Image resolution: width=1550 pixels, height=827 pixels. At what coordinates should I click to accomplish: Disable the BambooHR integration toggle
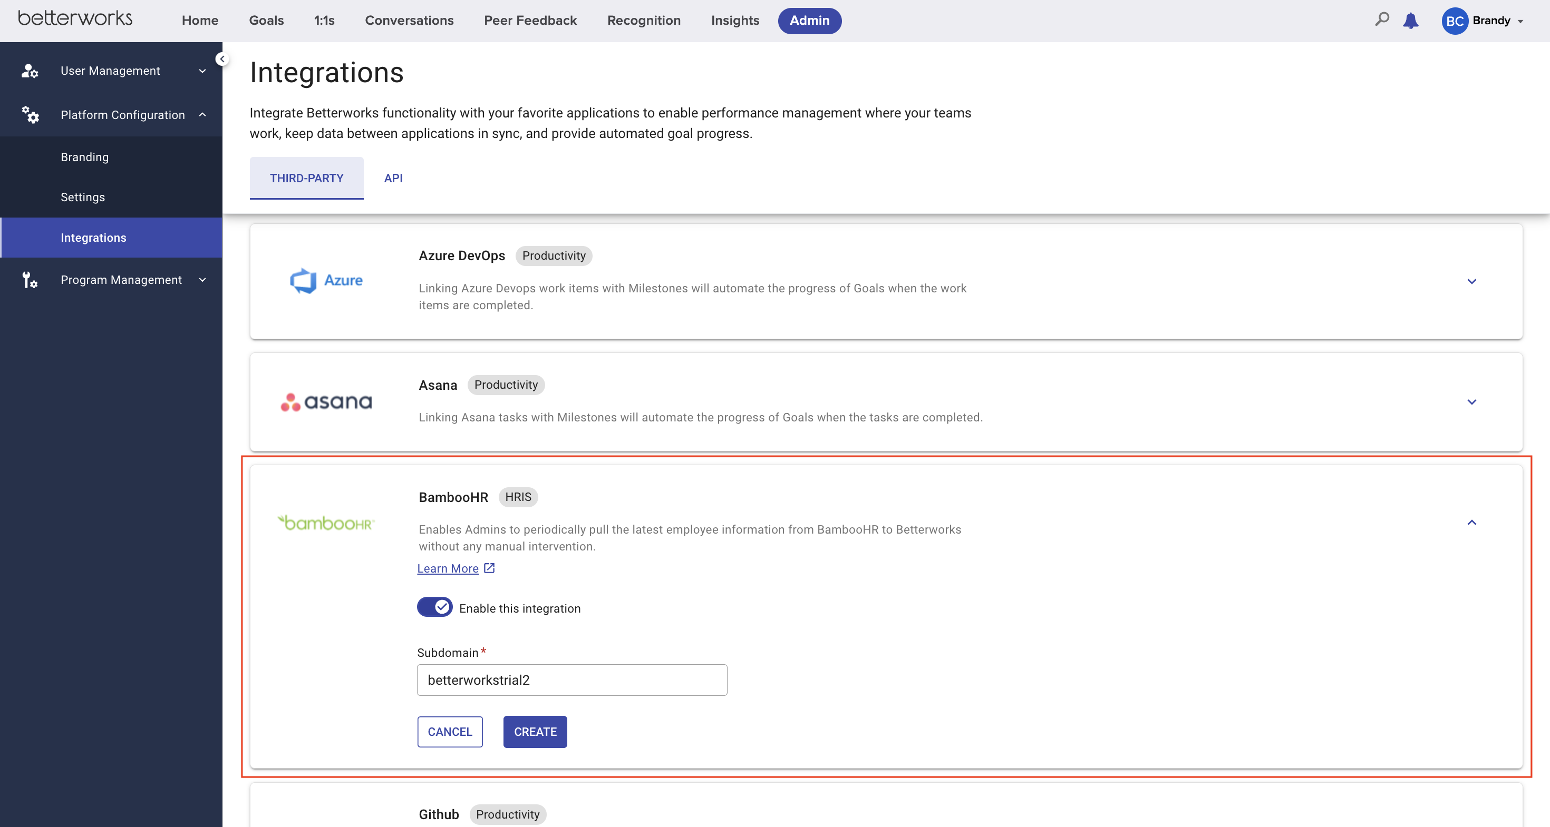click(434, 607)
